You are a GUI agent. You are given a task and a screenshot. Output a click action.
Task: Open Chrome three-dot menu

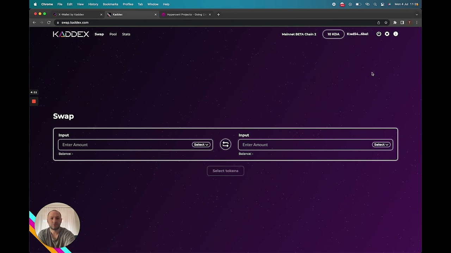tap(417, 22)
